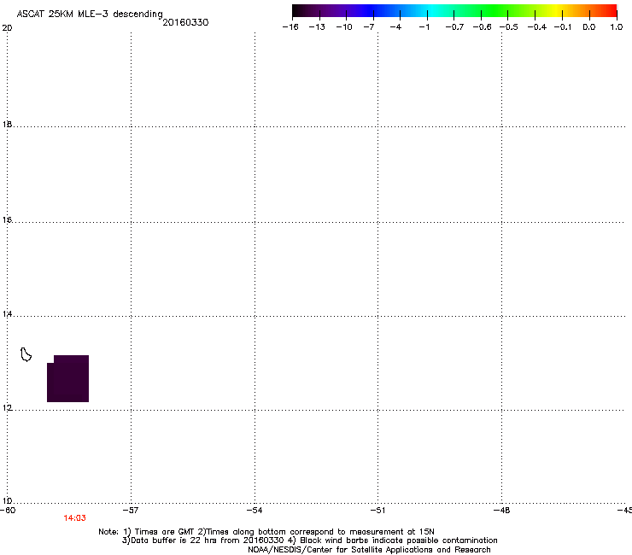Click the 'ASCAT 25KM MLE-3 descending' title
This screenshot has width=632, height=555.
click(x=90, y=14)
